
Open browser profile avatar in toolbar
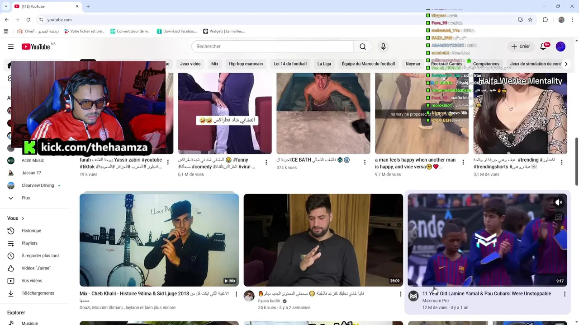click(x=561, y=20)
